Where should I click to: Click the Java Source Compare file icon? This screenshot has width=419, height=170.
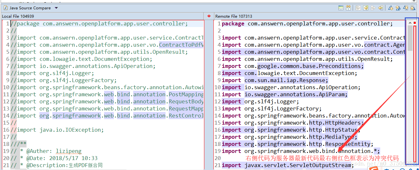(x=5, y=8)
